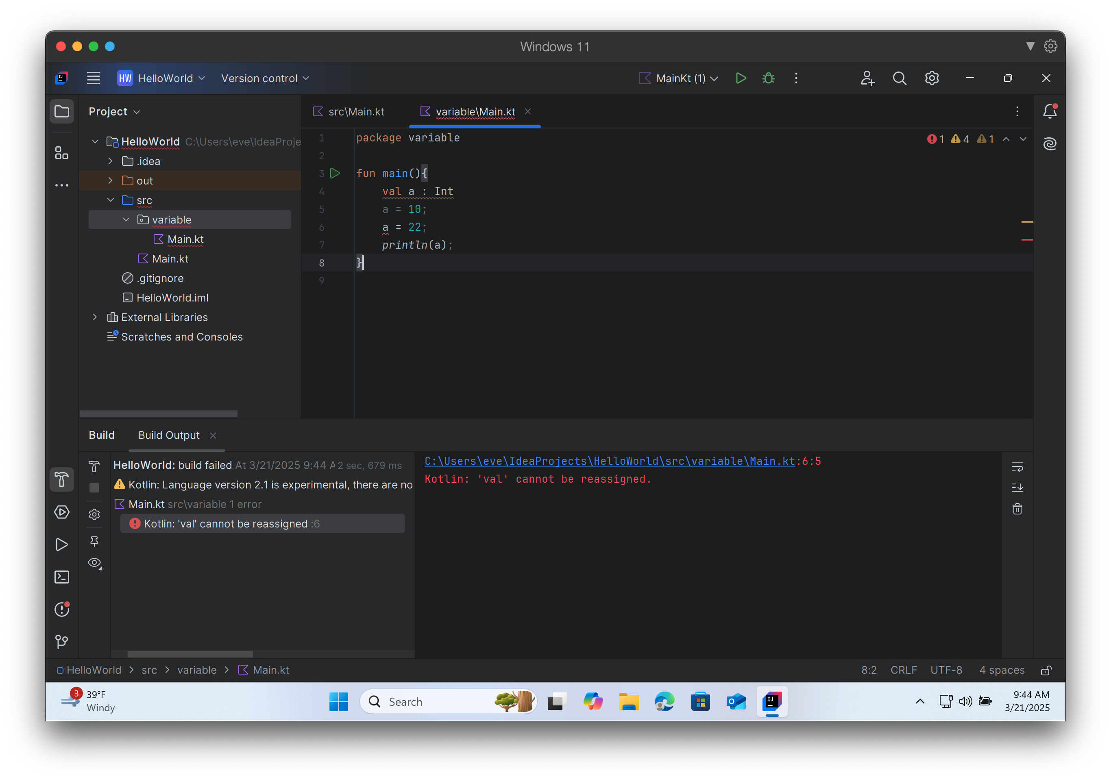
Task: Open the Problems tool window
Action: coord(62,610)
